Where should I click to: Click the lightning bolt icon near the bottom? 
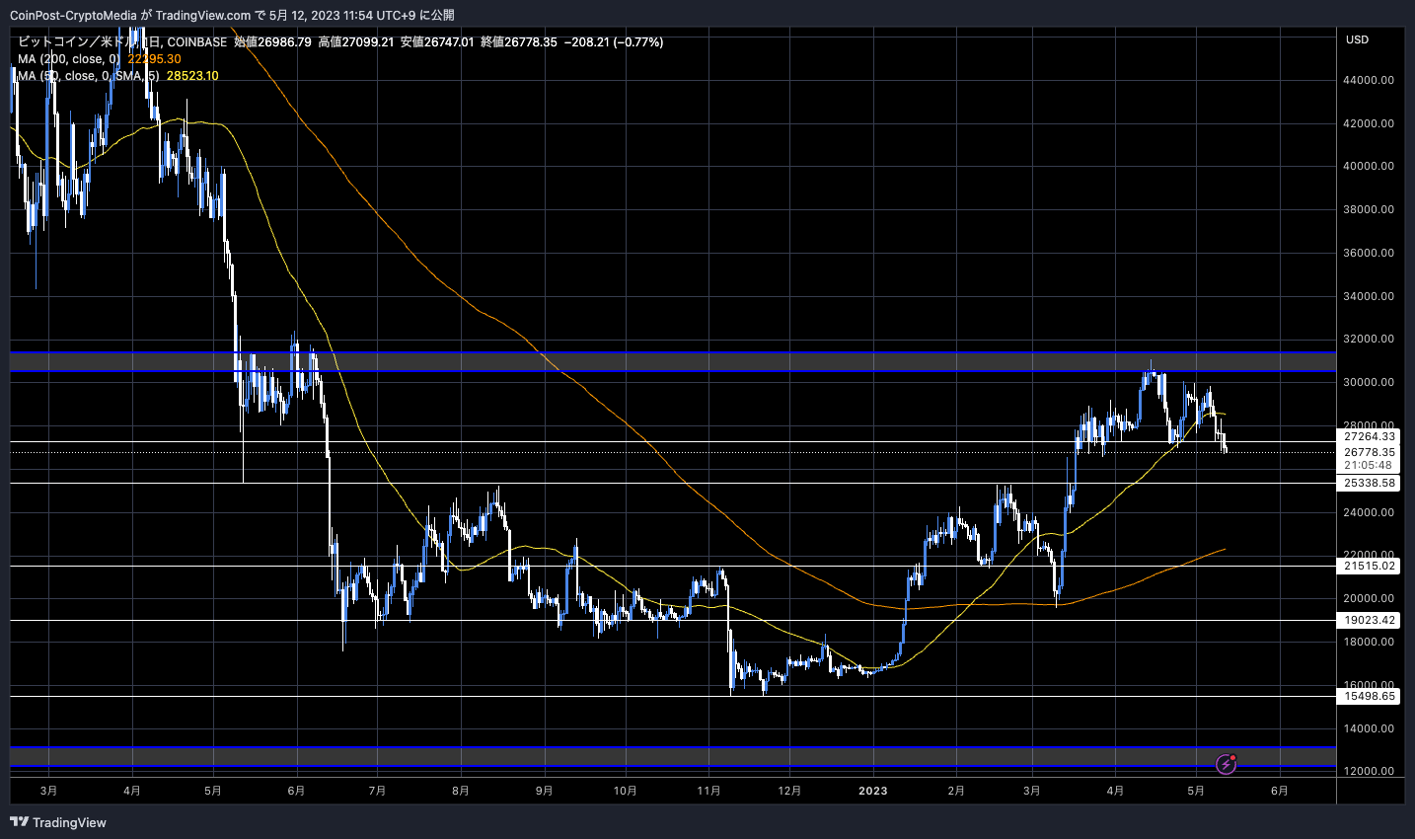1227,763
